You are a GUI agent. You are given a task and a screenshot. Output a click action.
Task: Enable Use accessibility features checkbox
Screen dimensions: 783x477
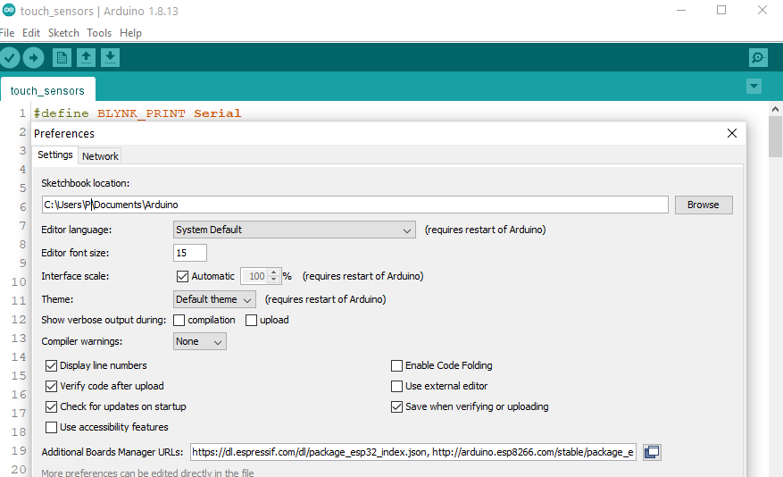tap(51, 427)
